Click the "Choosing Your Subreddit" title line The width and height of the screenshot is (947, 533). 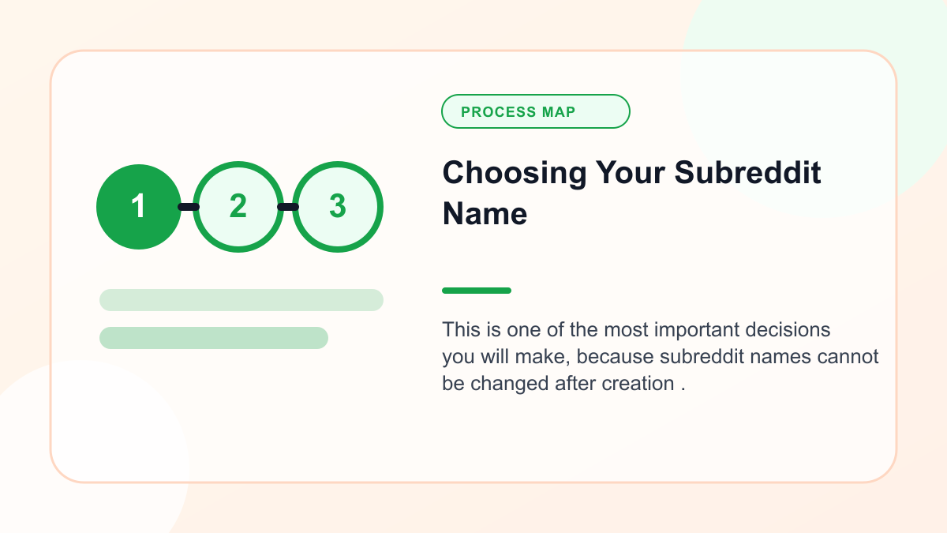click(632, 172)
